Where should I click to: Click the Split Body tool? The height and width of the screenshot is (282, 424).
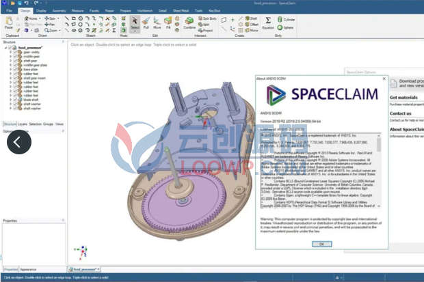207,18
